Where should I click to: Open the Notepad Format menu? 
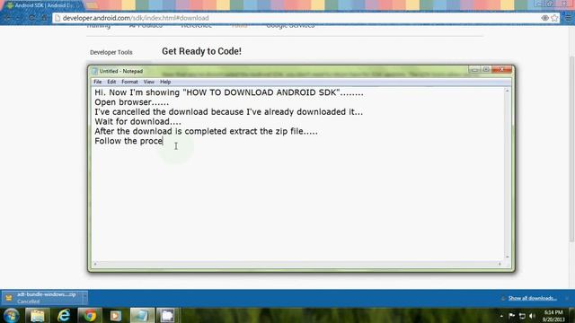pos(129,82)
